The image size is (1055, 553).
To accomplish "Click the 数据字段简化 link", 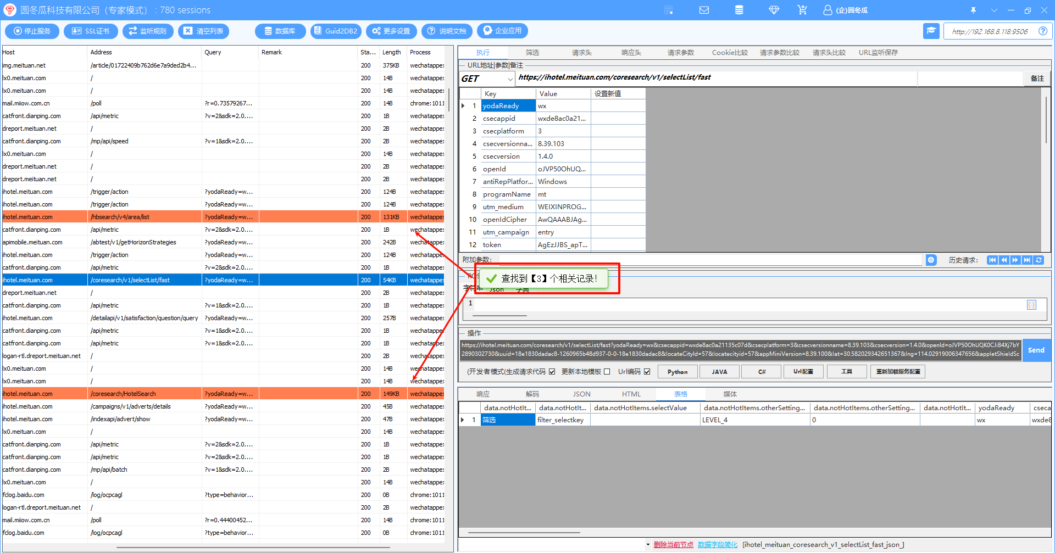I will point(717,545).
